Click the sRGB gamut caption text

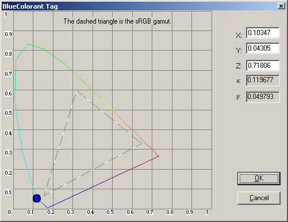pos(117,21)
